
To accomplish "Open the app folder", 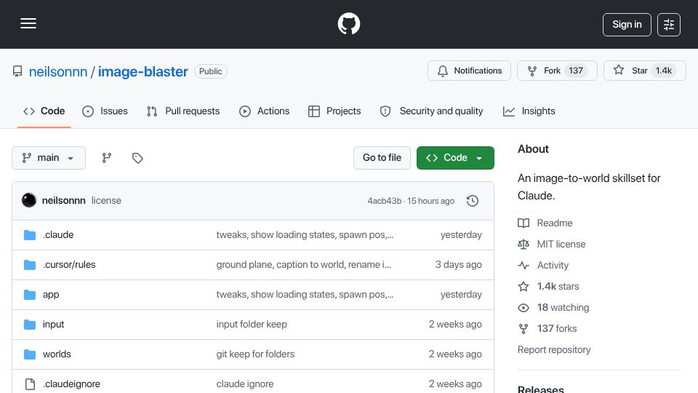I will click(x=51, y=295).
